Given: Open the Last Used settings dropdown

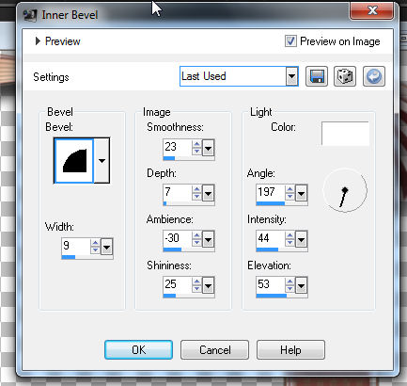Looking at the screenshot, I should [x=291, y=76].
